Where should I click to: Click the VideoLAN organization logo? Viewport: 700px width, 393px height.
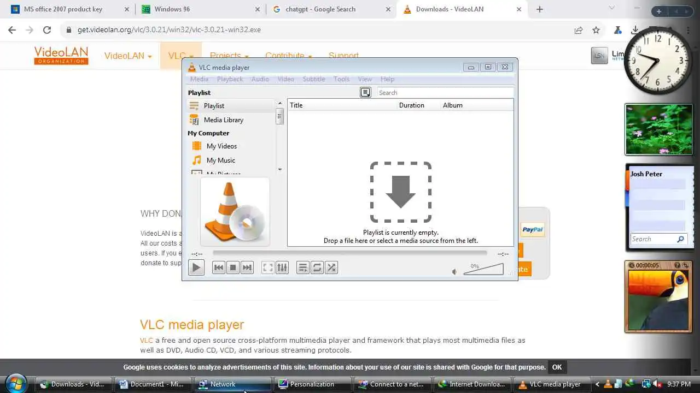(61, 56)
